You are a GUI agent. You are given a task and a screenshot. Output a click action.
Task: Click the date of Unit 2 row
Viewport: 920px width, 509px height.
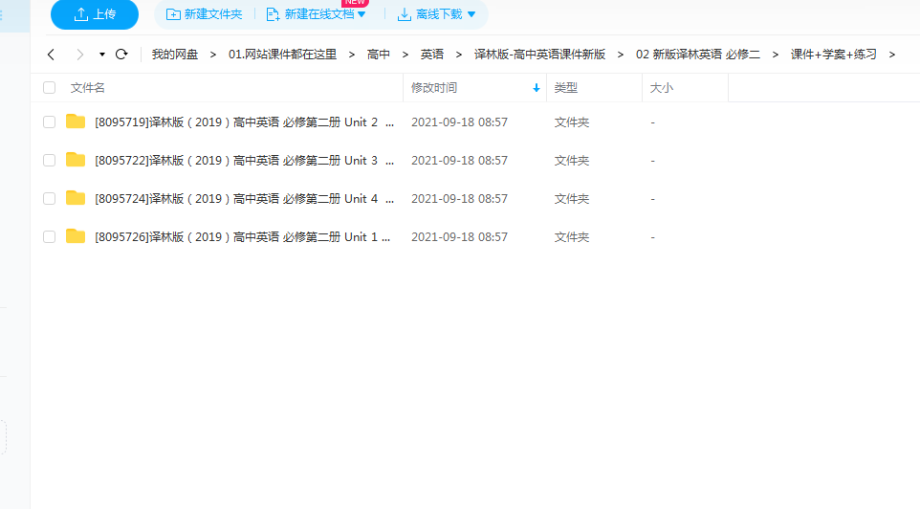(459, 122)
